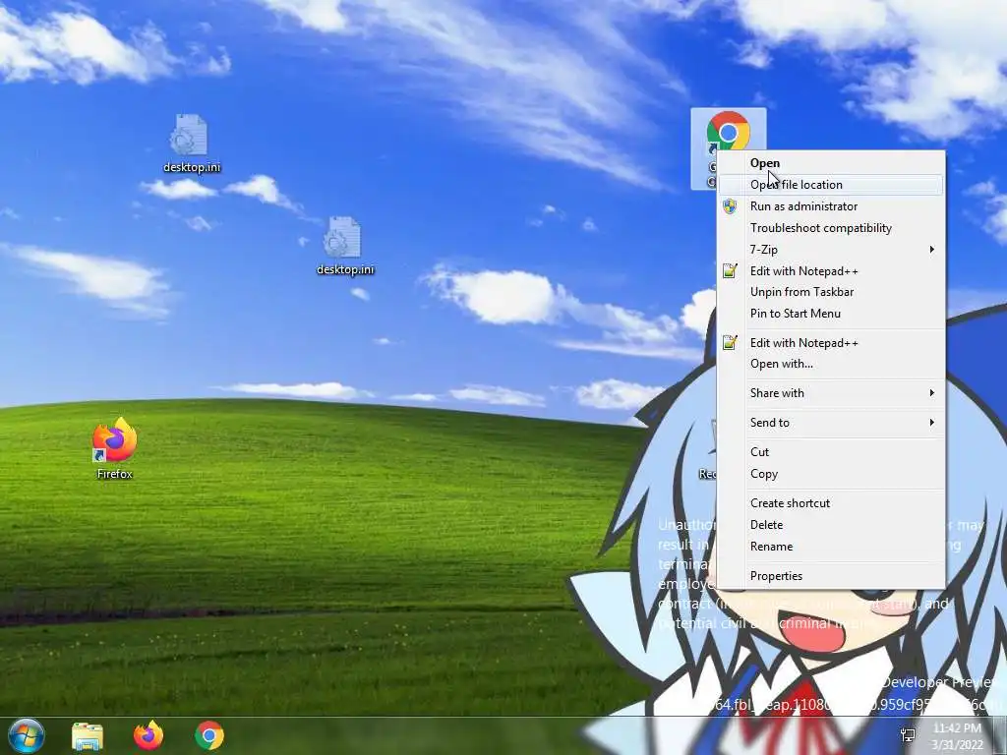Choose Unpin from Taskbar

[830, 292]
